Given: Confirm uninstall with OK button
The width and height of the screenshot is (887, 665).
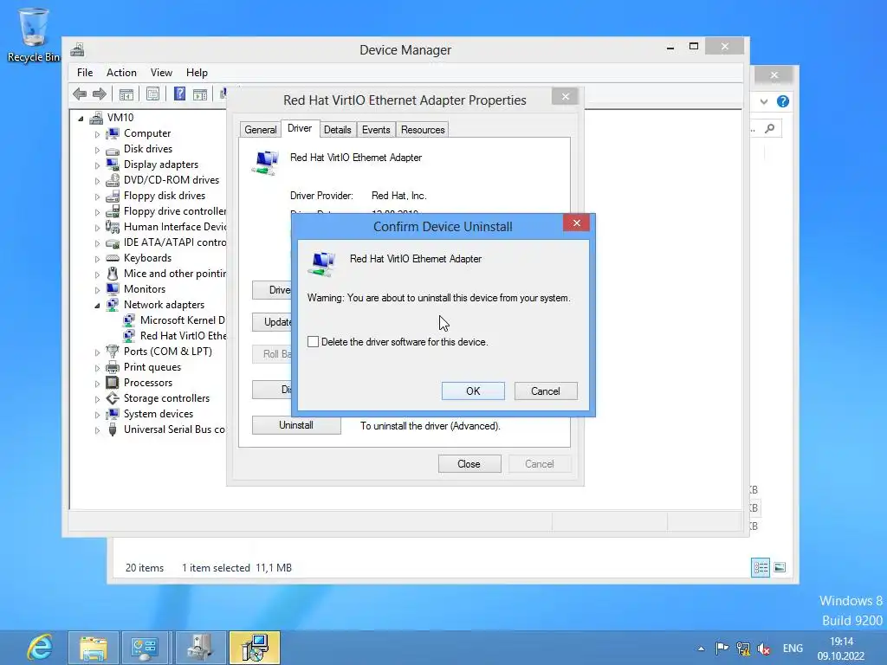Looking at the screenshot, I should pyautogui.click(x=473, y=391).
